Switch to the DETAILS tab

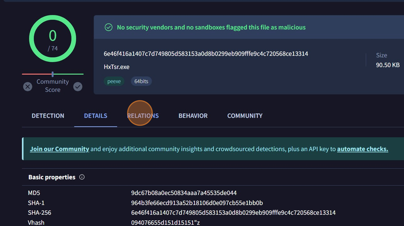coord(96,116)
